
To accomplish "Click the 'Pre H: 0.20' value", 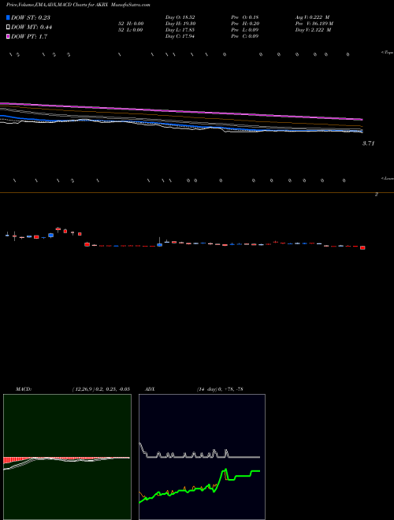I will point(245,24).
